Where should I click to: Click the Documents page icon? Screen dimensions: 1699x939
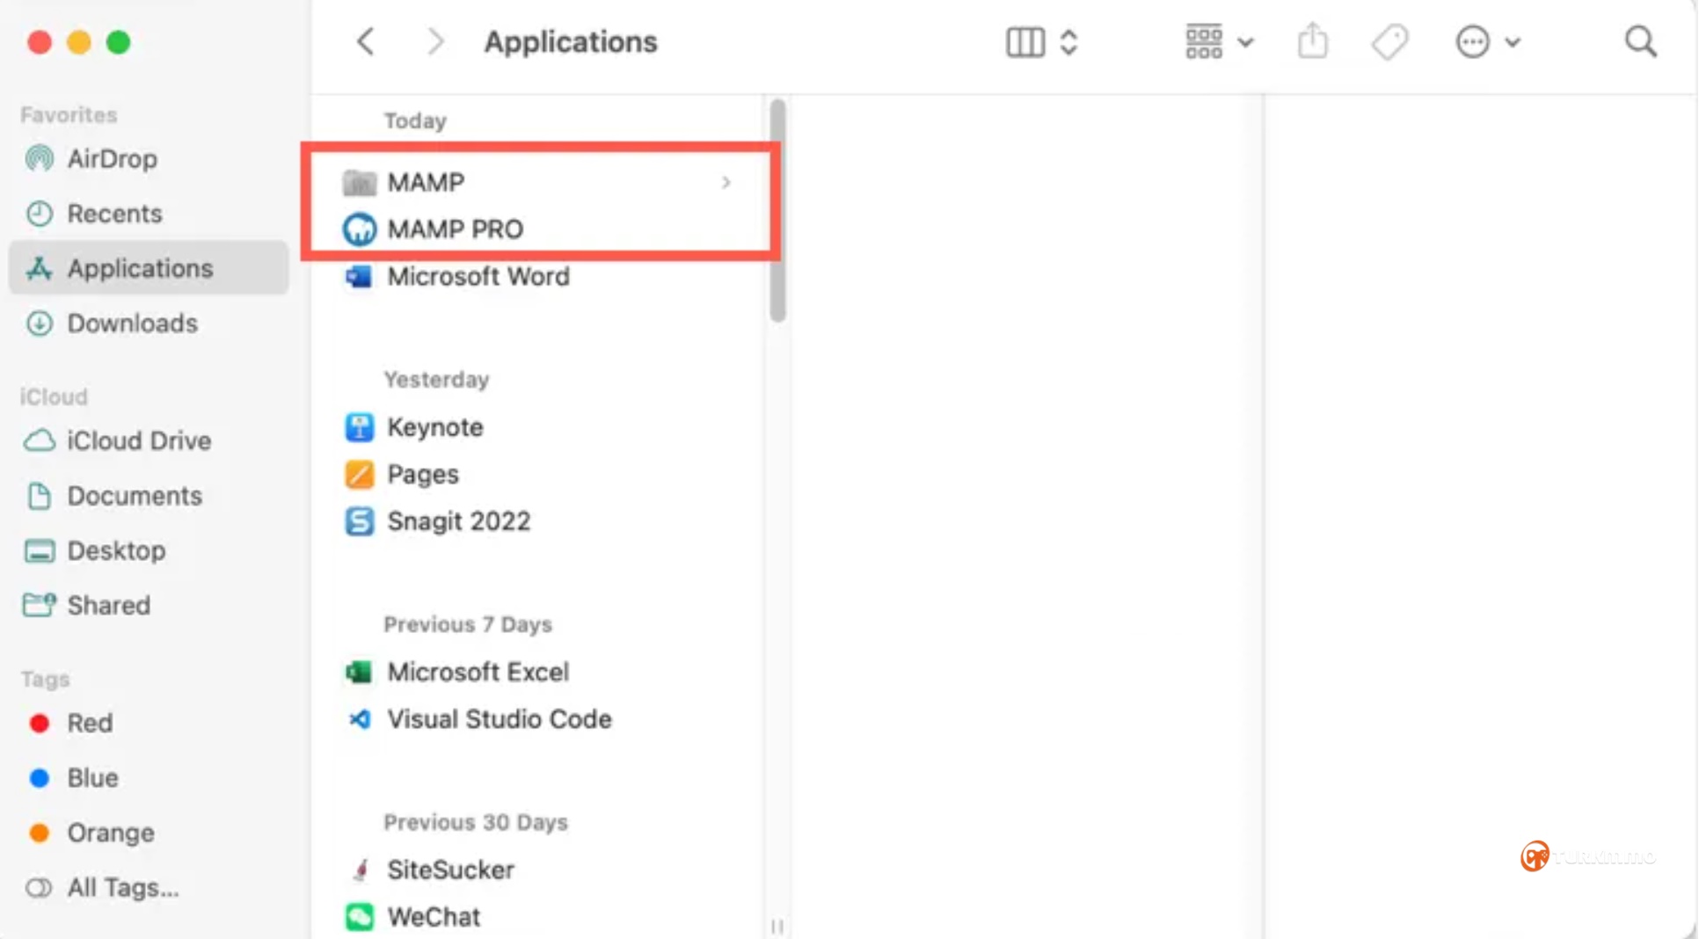40,496
